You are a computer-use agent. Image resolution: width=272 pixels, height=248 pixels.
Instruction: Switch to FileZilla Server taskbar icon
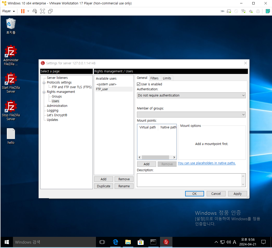click(x=166, y=242)
